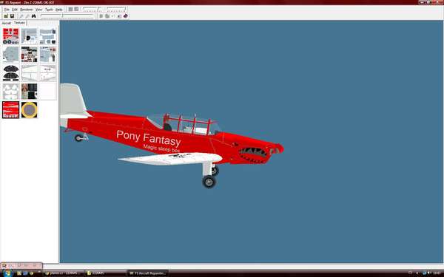Click the long horizontal slider in toolbar

tap(67, 16)
